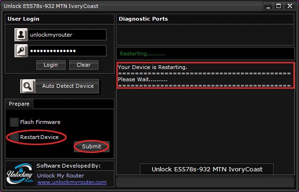Enable the Flash Firmware checkbox
Viewport: 299px width, 192px height.
(x=14, y=122)
